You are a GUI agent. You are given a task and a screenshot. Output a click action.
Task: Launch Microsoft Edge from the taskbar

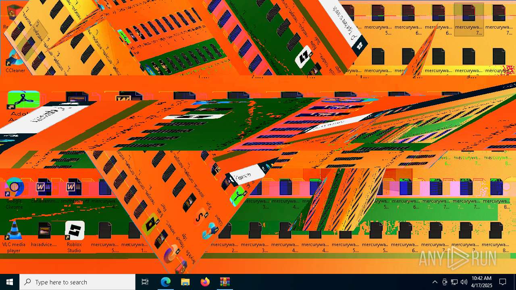click(165, 282)
